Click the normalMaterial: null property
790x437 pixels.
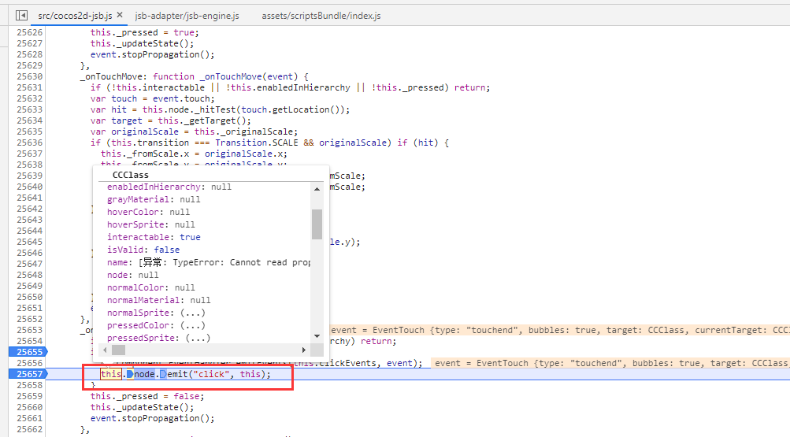point(158,300)
